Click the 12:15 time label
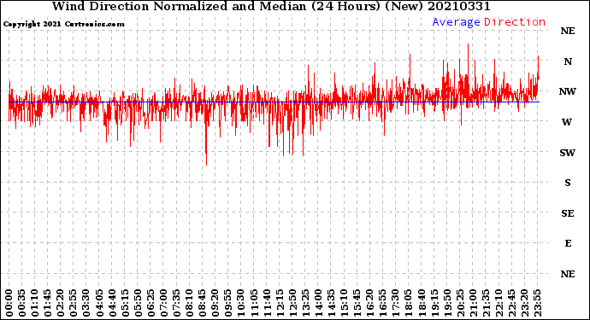 pos(280,303)
